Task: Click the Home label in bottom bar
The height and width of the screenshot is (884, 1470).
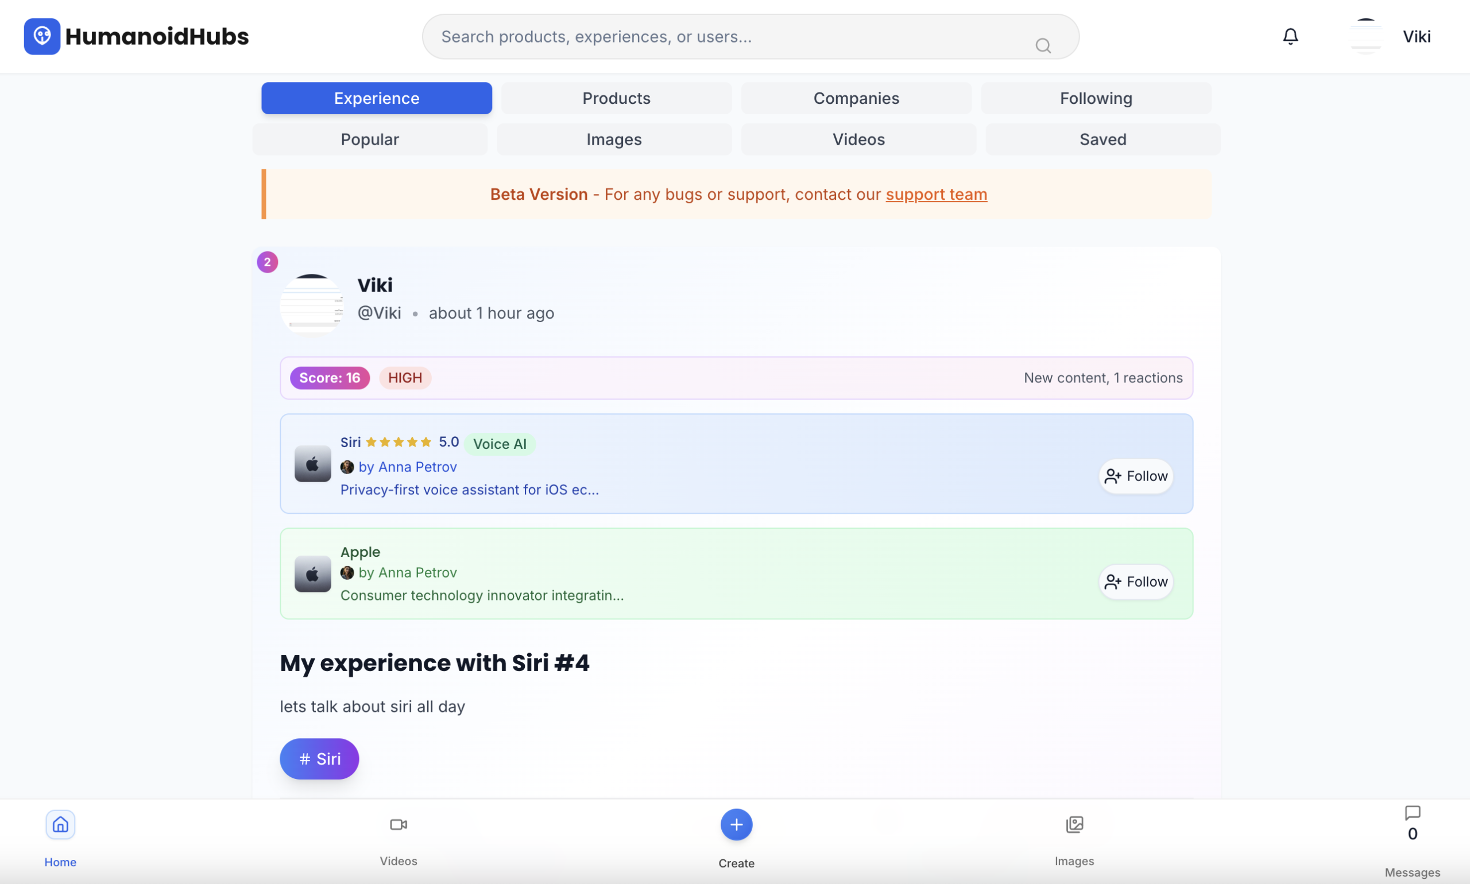Action: click(60, 862)
